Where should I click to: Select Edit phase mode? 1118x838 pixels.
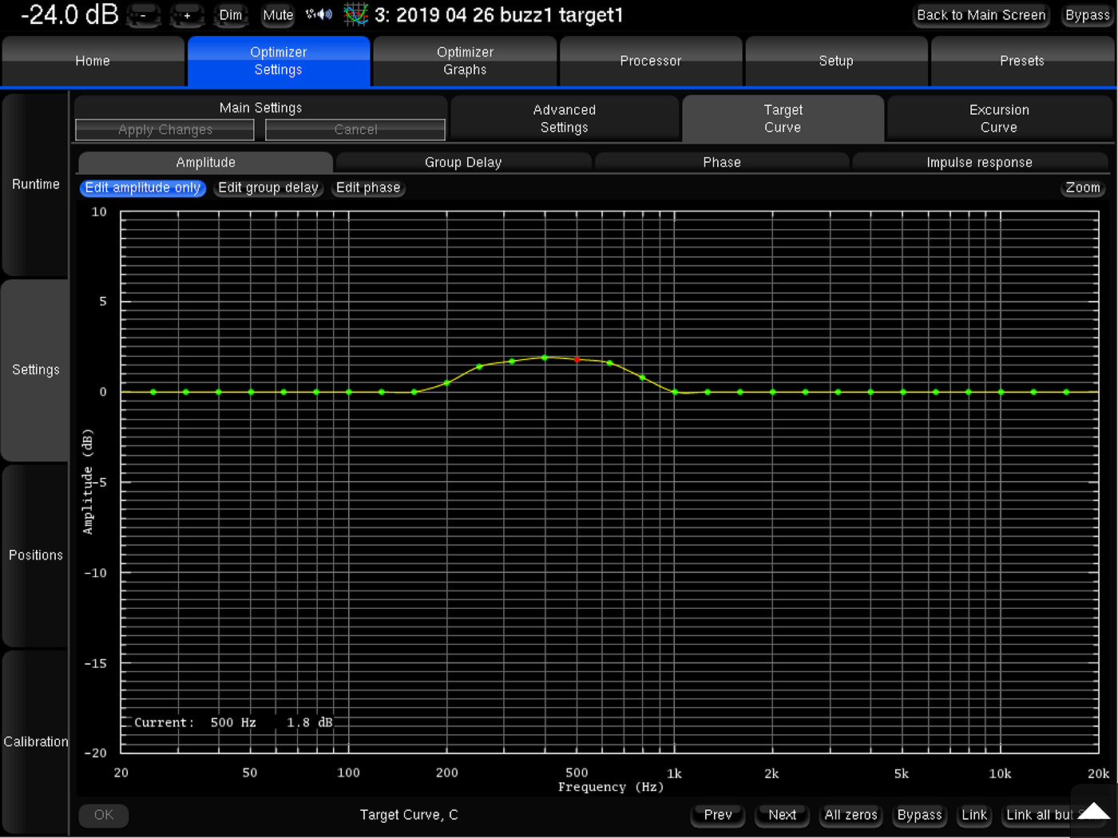[368, 188]
